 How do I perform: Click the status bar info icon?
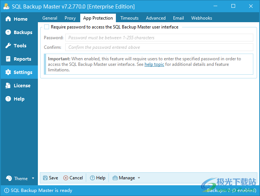(x=7, y=190)
